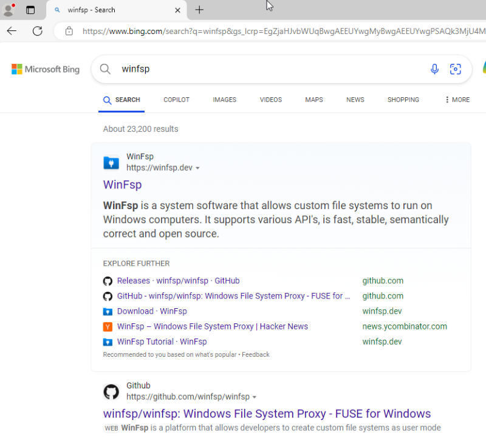Expand dropdown arrow beside https://winfsp.dev
486x437 pixels.
(198, 168)
